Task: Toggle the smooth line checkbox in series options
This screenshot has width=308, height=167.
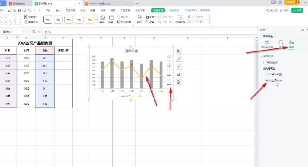Action: tap(265, 63)
